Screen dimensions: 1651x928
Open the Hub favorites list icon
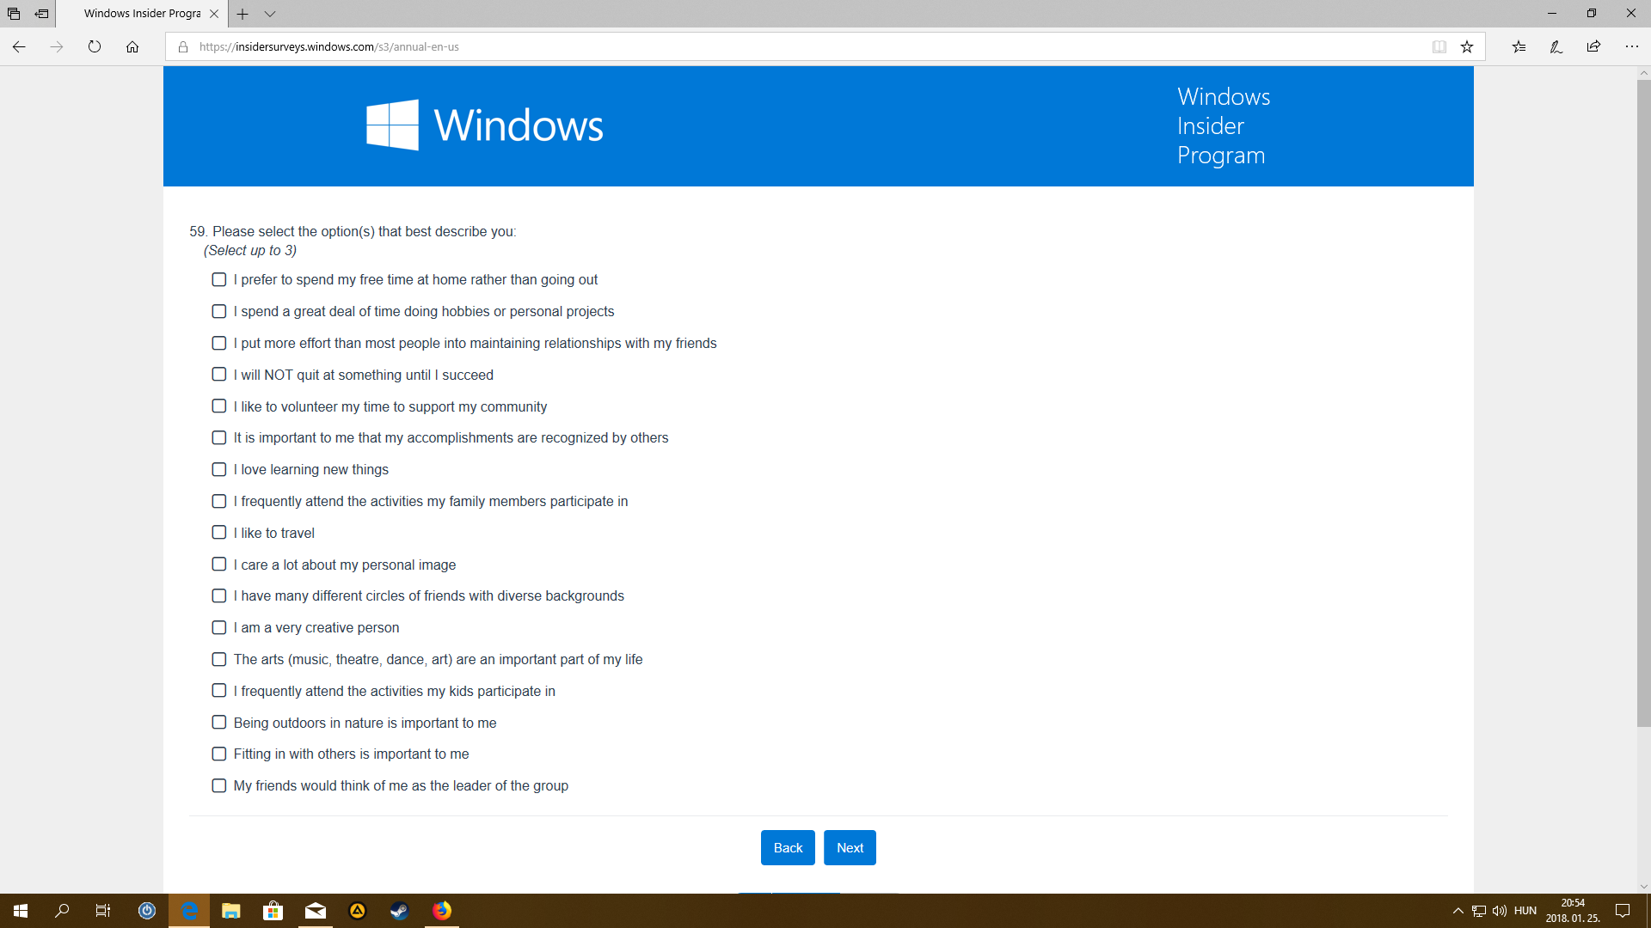(x=1519, y=47)
